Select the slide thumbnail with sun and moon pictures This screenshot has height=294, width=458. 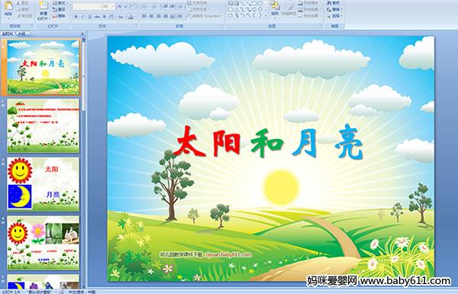coord(44,184)
